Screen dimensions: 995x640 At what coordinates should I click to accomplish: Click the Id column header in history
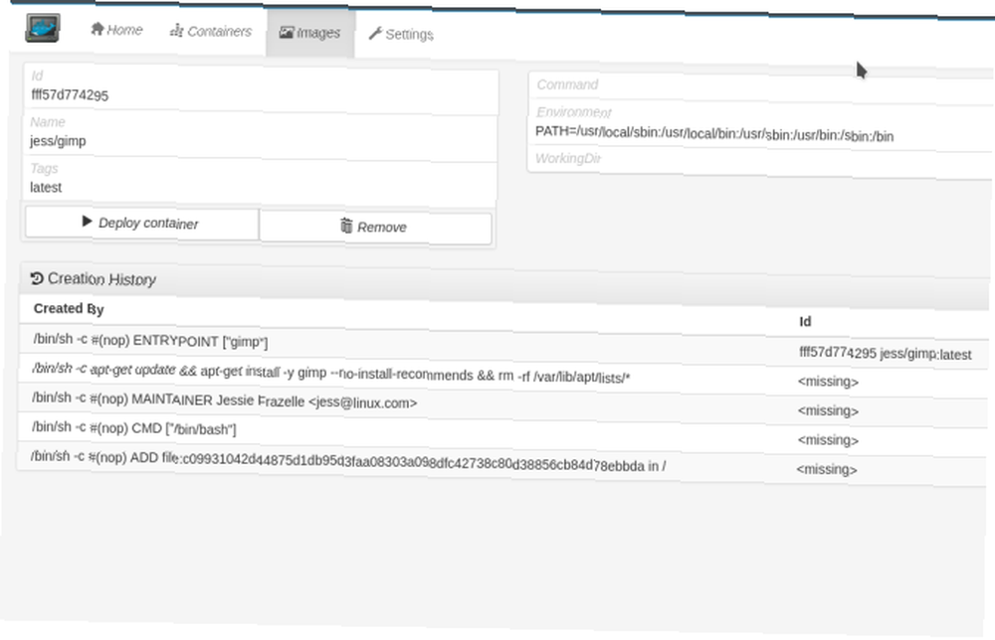pos(805,321)
